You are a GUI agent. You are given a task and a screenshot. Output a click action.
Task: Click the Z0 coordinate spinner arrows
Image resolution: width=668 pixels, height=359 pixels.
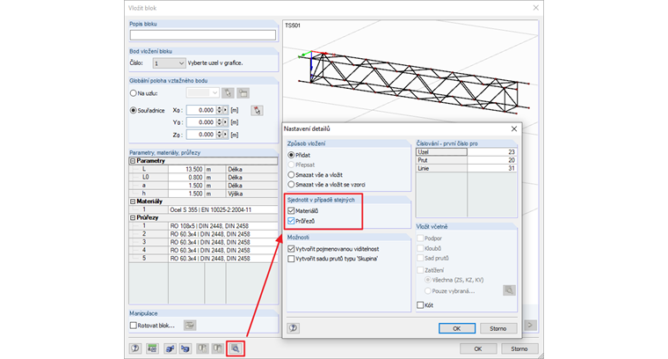pyautogui.click(x=220, y=135)
